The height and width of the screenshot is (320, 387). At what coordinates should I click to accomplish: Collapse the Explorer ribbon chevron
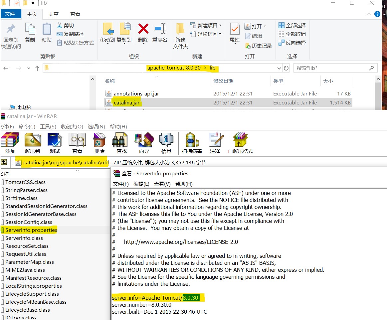[x=368, y=14]
